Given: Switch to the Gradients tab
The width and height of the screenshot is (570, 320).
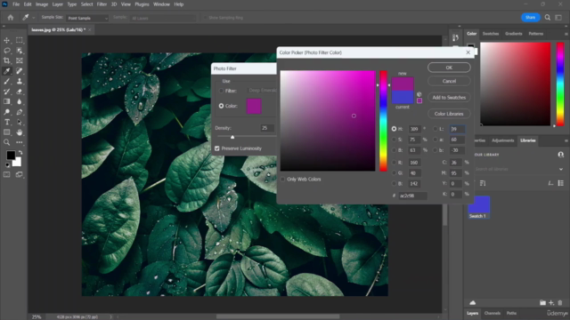Looking at the screenshot, I should (513, 34).
